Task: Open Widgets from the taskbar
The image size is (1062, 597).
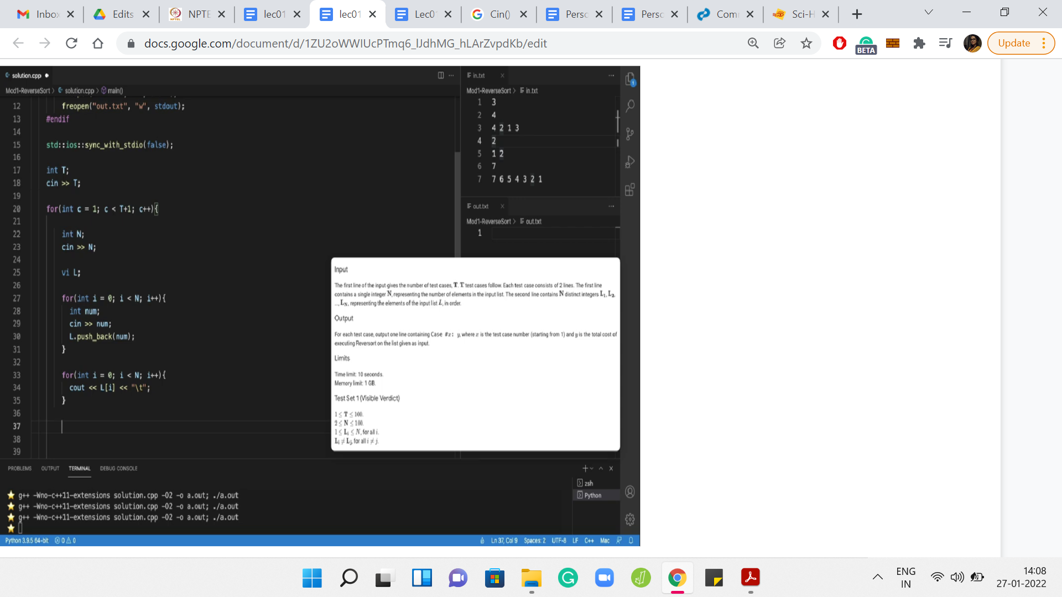Action: pos(421,578)
